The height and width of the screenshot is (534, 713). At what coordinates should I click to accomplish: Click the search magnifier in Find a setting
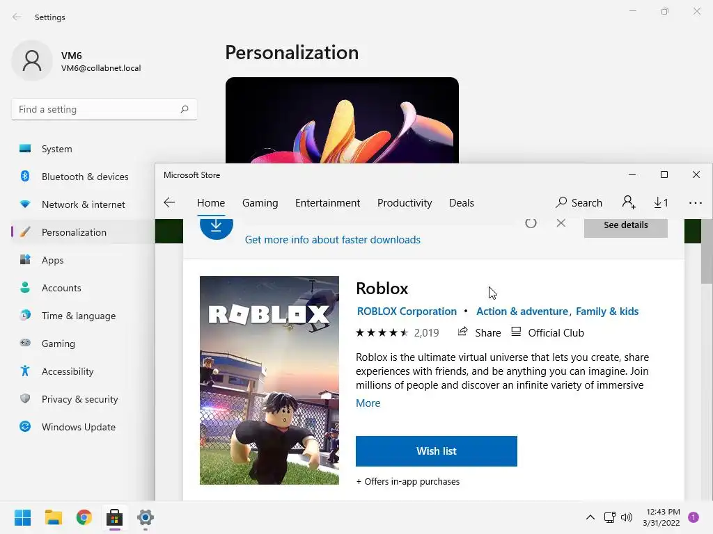tap(184, 109)
